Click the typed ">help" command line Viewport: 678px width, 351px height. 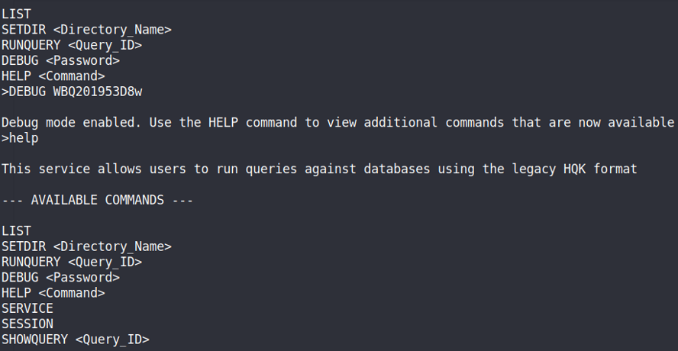pyautogui.click(x=21, y=138)
